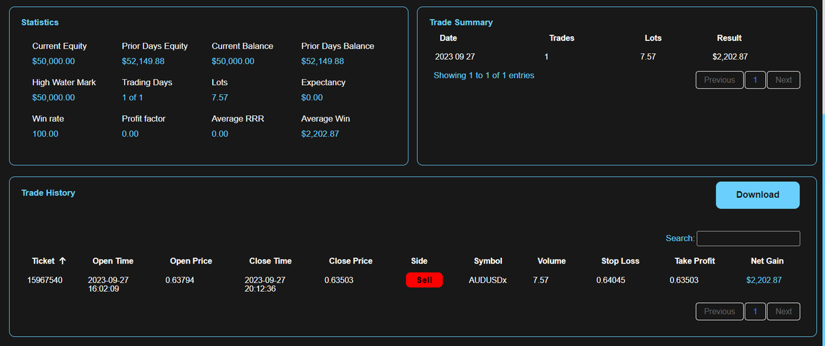Sort by Symbol column header
This screenshot has height=346, width=825.
click(488, 261)
